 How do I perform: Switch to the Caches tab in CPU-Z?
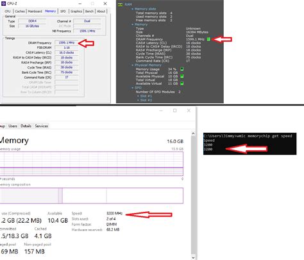pyautogui.click(x=20, y=12)
